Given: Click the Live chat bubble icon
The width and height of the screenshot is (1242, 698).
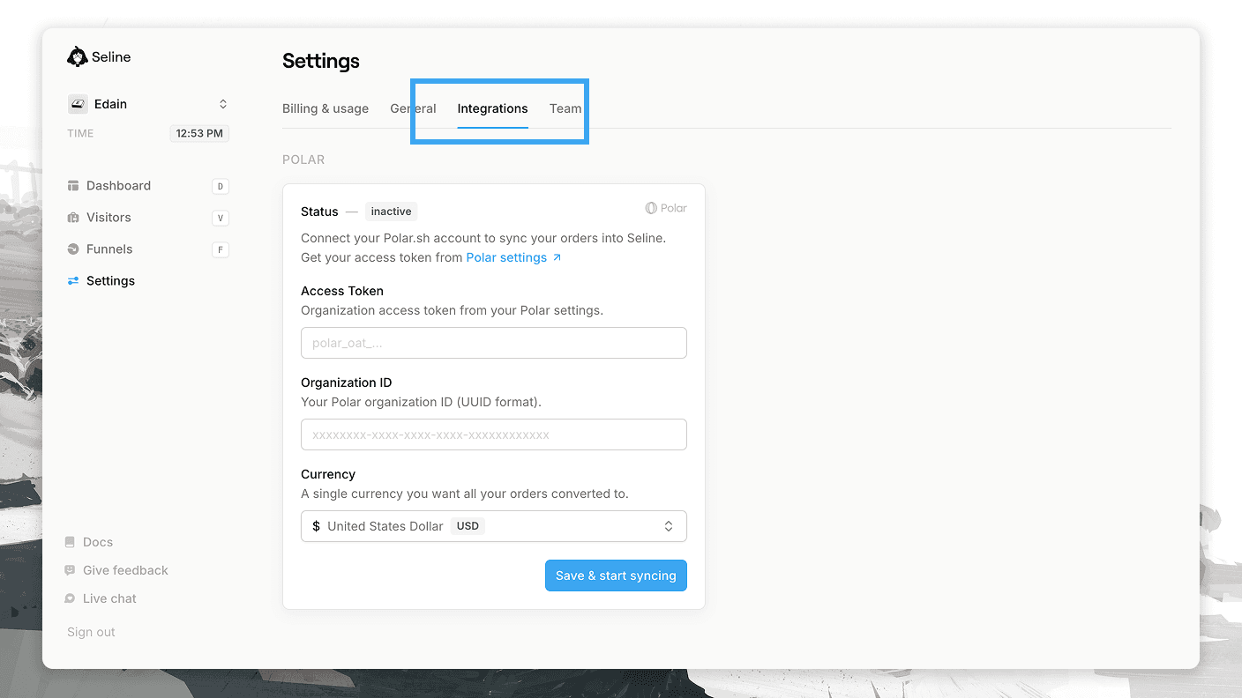Looking at the screenshot, I should (70, 598).
